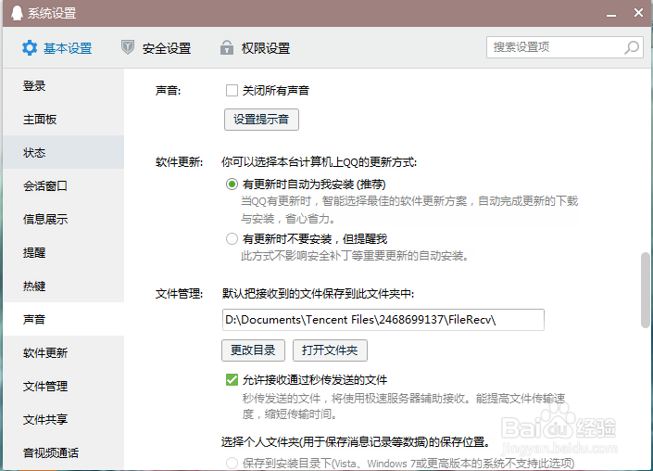Click the 软件更新: section label
The height and width of the screenshot is (471, 653).
pos(179,162)
